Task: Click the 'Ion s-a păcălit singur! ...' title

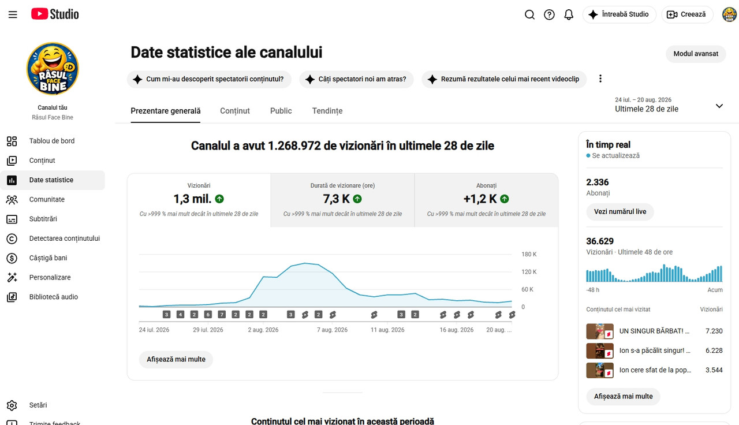Action: (x=655, y=351)
